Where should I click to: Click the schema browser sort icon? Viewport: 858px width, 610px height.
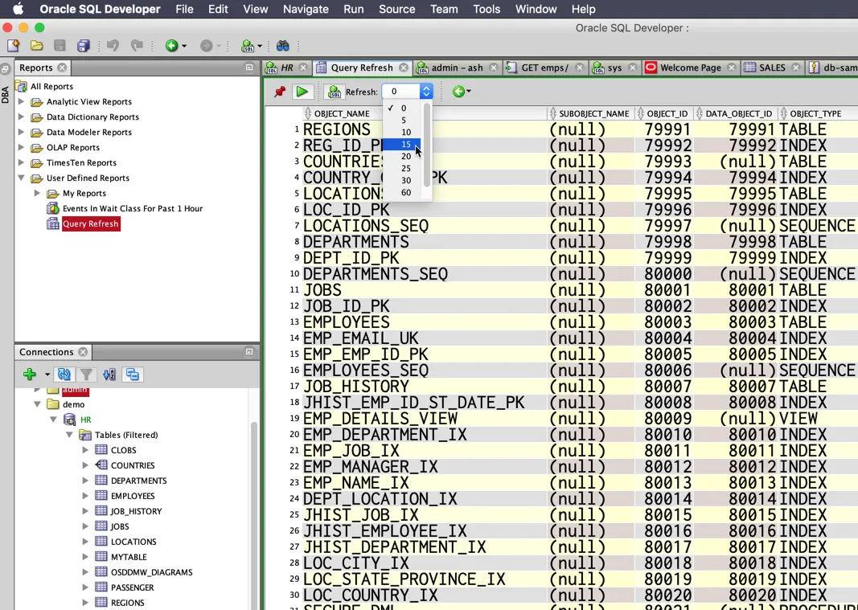click(x=109, y=375)
